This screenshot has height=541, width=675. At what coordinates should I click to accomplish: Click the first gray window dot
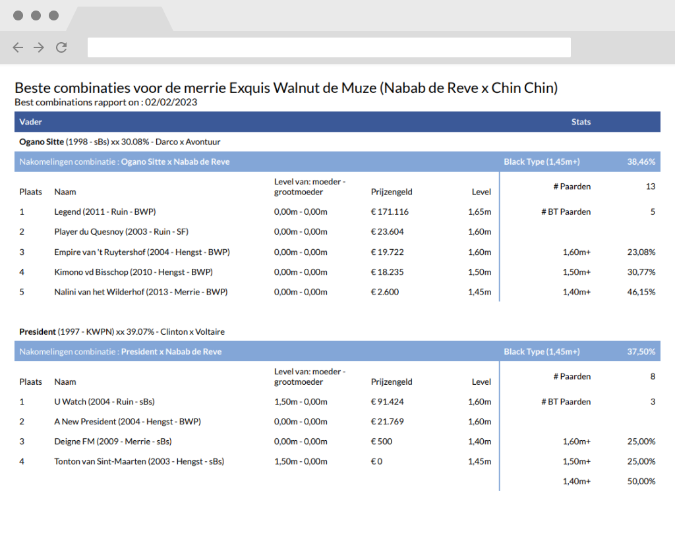tap(18, 16)
